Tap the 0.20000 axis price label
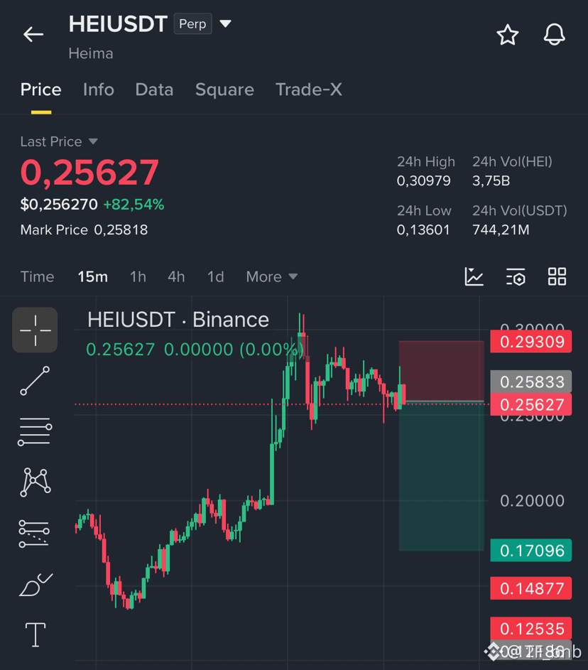The image size is (588, 670). tap(532, 500)
